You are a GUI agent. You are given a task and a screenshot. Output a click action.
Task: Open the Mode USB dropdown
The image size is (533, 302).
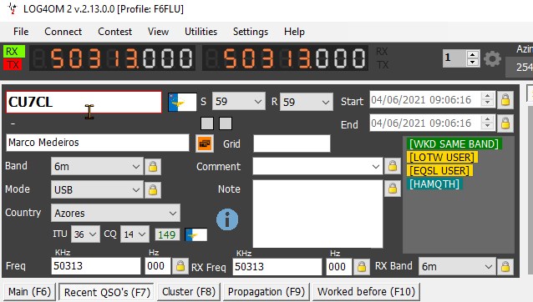[x=97, y=189]
